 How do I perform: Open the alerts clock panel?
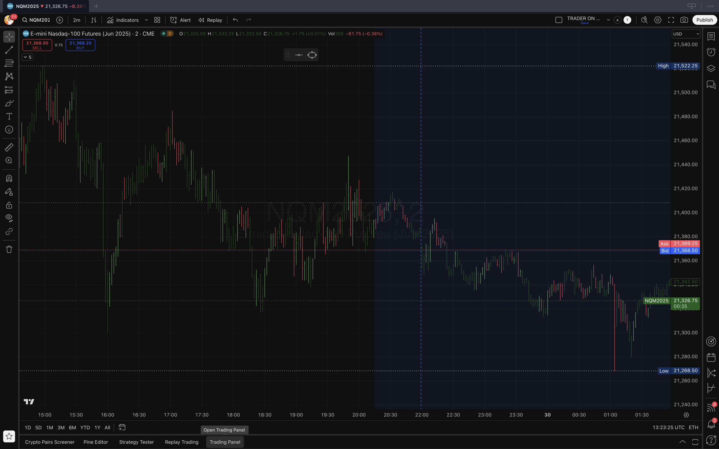click(x=711, y=52)
